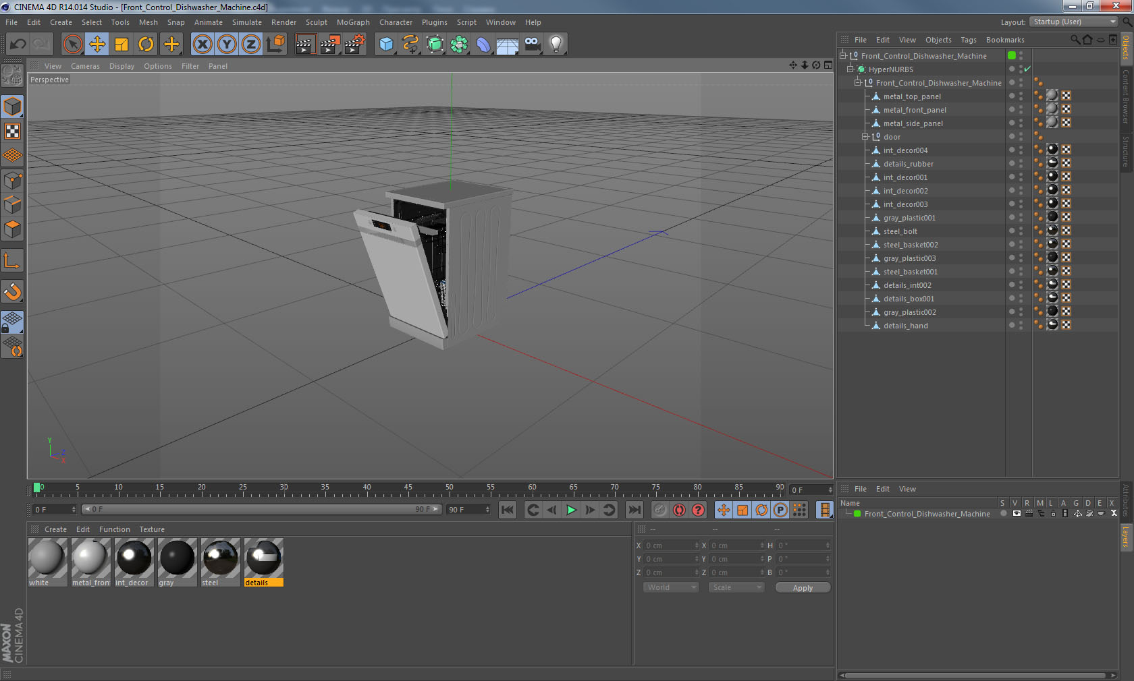Open the Scale mode dropdown
The width and height of the screenshot is (1134, 681).
click(736, 587)
